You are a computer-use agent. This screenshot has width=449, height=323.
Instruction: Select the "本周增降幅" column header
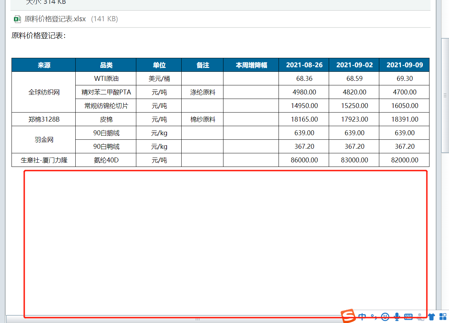coord(251,65)
